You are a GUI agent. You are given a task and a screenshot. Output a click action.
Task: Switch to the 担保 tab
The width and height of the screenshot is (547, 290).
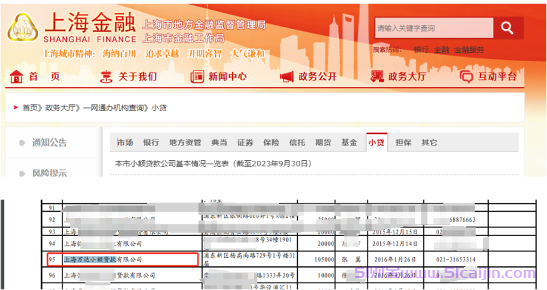[x=403, y=143]
